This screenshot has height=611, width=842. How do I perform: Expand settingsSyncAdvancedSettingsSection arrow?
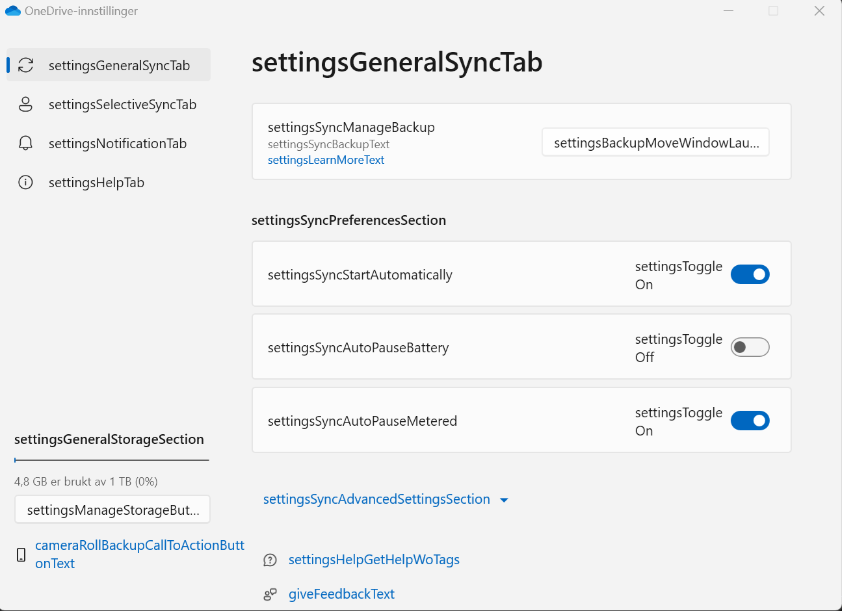pyautogui.click(x=504, y=500)
